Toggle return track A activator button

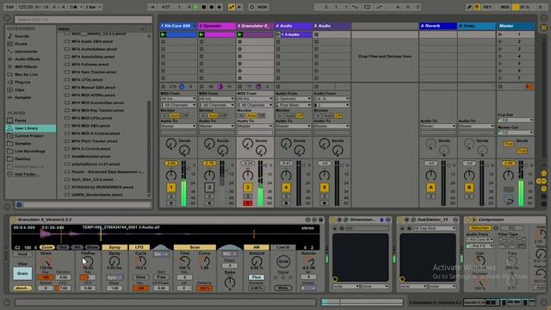coord(430,188)
